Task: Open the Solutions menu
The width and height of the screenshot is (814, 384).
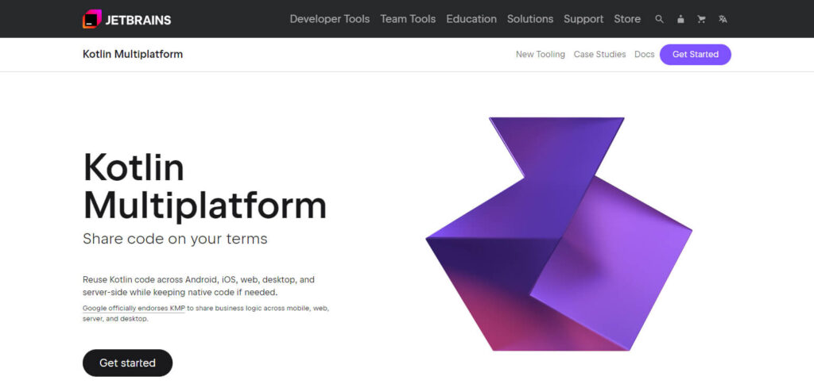Action: coord(530,19)
